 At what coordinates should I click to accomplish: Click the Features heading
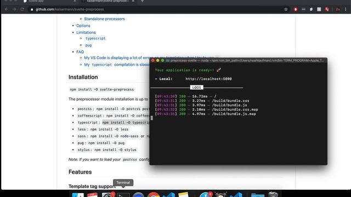coord(80,172)
